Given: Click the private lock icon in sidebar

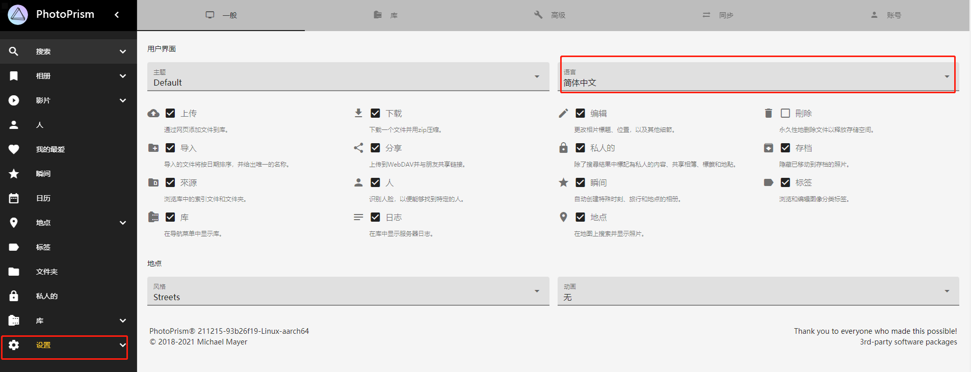Looking at the screenshot, I should (x=14, y=296).
